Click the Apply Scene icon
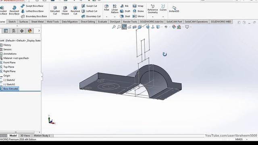 point(179,27)
